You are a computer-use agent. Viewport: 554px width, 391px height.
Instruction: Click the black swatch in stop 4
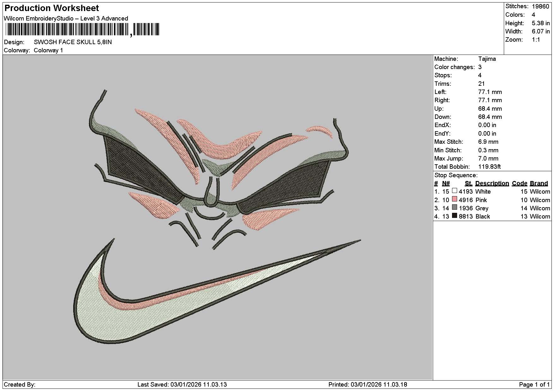click(x=455, y=216)
